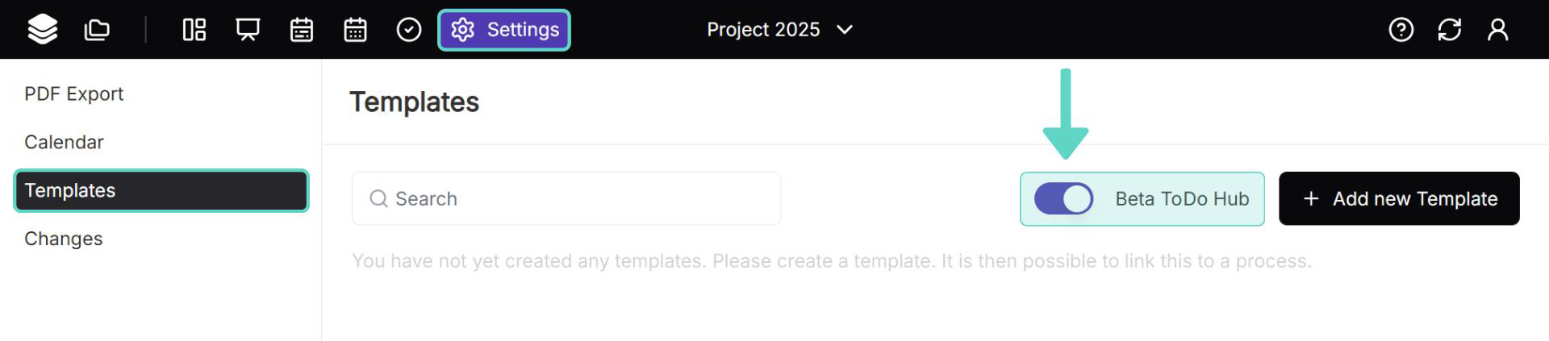This screenshot has height=341, width=1549.
Task: Select PDF Export in sidebar
Action: coord(73,94)
